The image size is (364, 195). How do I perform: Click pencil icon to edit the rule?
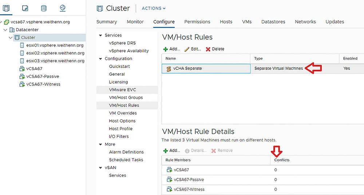[187, 49]
